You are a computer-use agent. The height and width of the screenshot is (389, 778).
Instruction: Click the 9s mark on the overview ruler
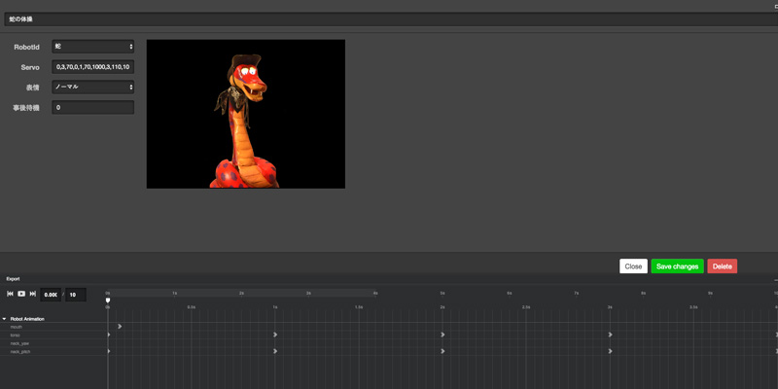tap(710, 294)
